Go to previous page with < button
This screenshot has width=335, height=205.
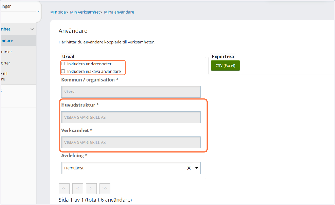[78, 189]
